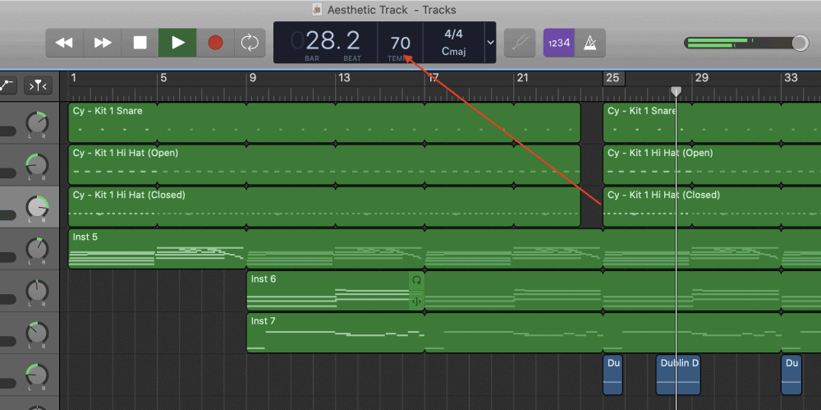821x410 pixels.
Task: Click the pan knob of the Snare track
Action: (37, 122)
